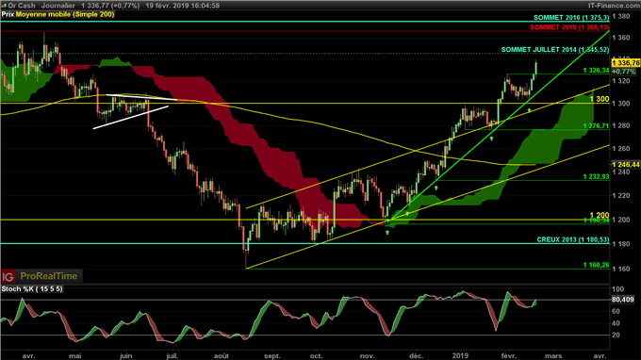Click the 1 336,77 (+0,77%) header quote
Image resolution: width=641 pixels, height=360 pixels.
point(110,6)
